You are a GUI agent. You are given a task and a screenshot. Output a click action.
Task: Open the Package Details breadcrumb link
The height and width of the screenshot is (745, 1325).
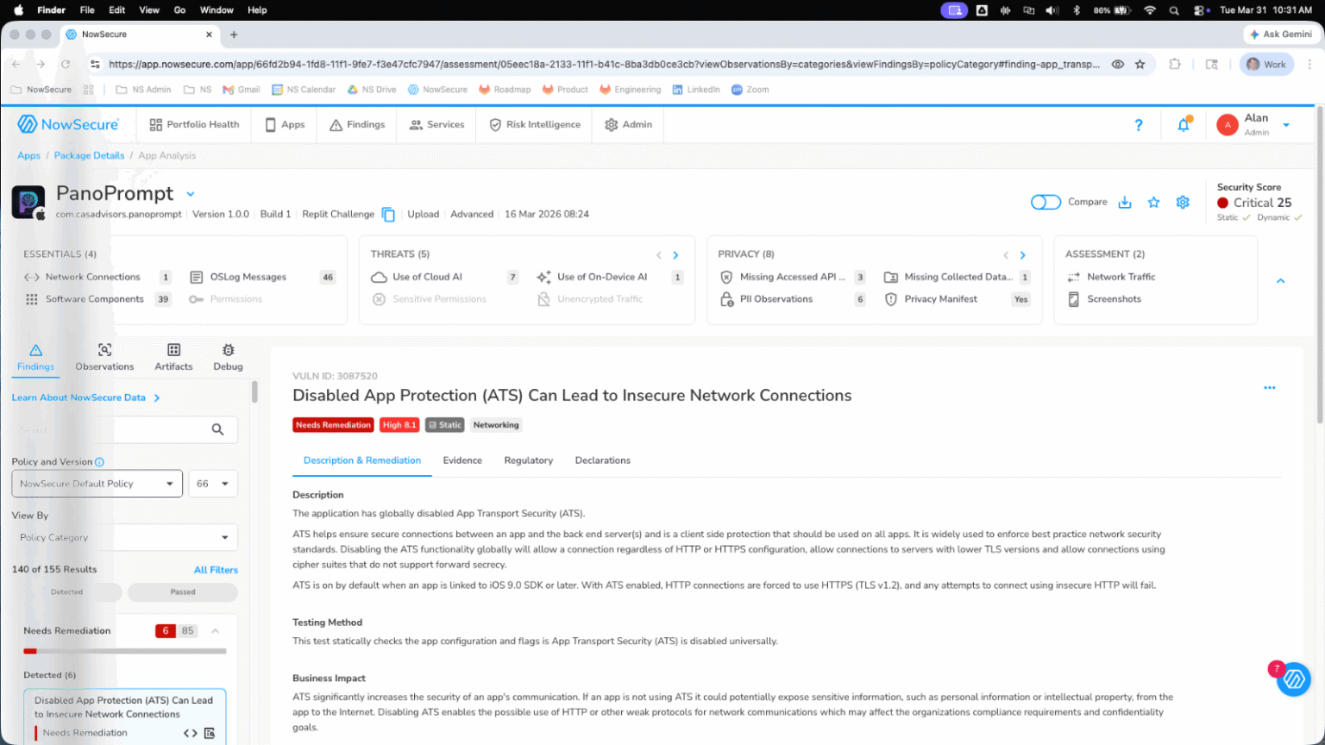click(89, 156)
